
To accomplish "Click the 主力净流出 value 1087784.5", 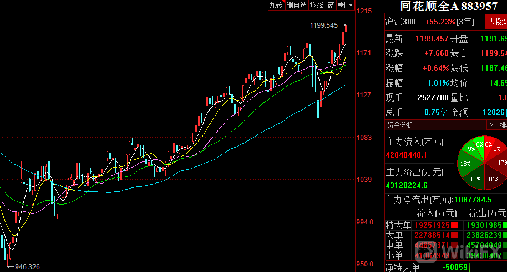I will (x=473, y=200).
